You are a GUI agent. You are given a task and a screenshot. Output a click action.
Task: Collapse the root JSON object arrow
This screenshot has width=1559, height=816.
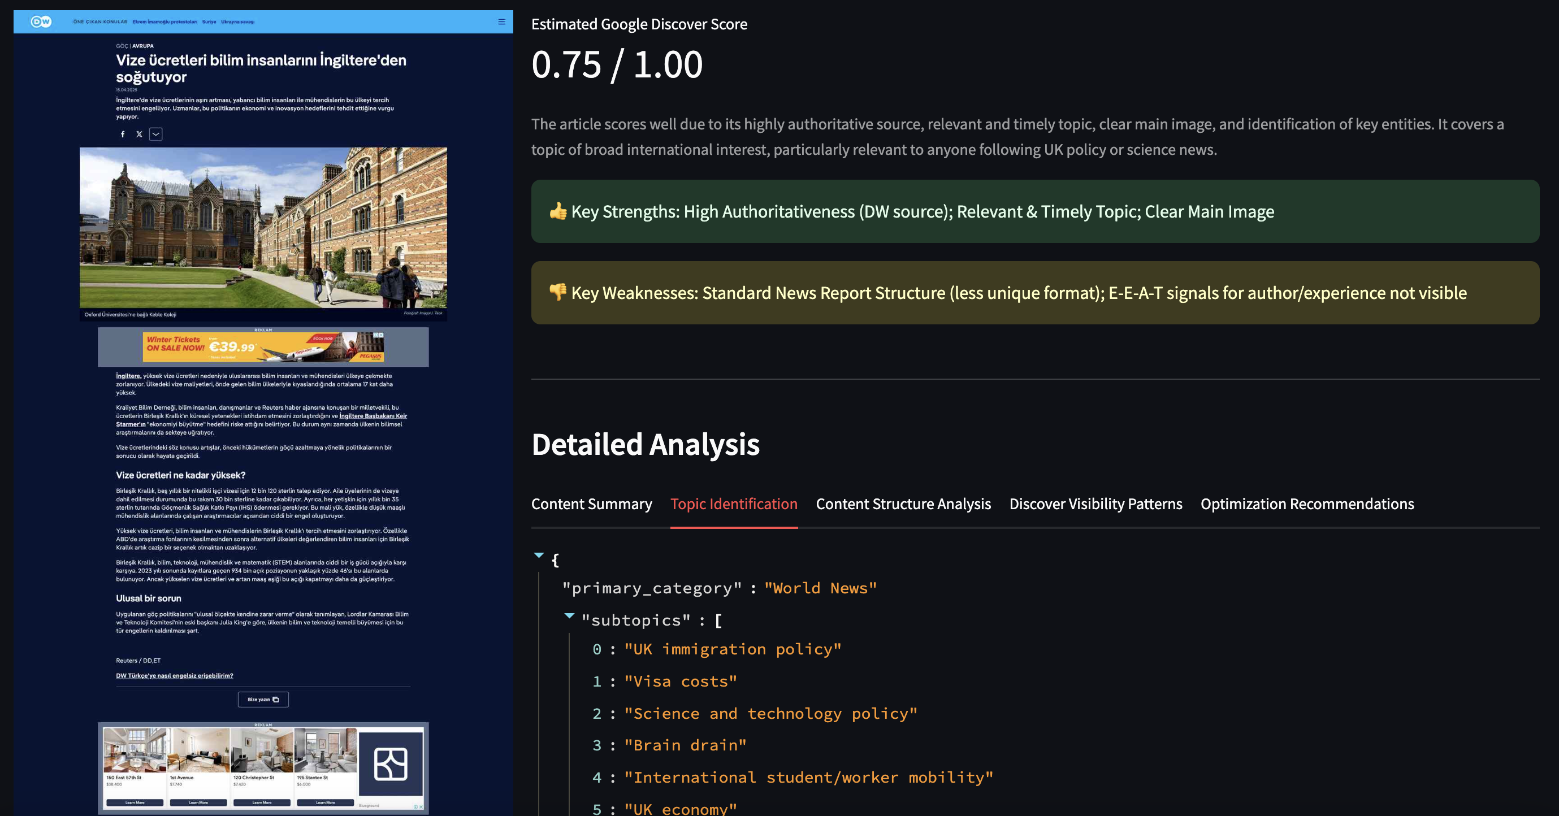point(539,555)
